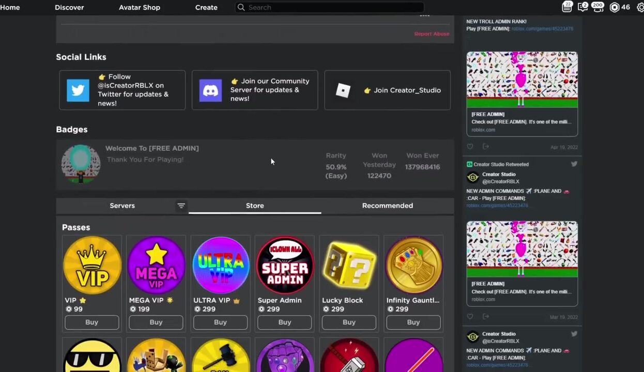Image resolution: width=644 pixels, height=372 pixels.
Task: Open the messages icon with badge 2
Action: click(x=582, y=7)
